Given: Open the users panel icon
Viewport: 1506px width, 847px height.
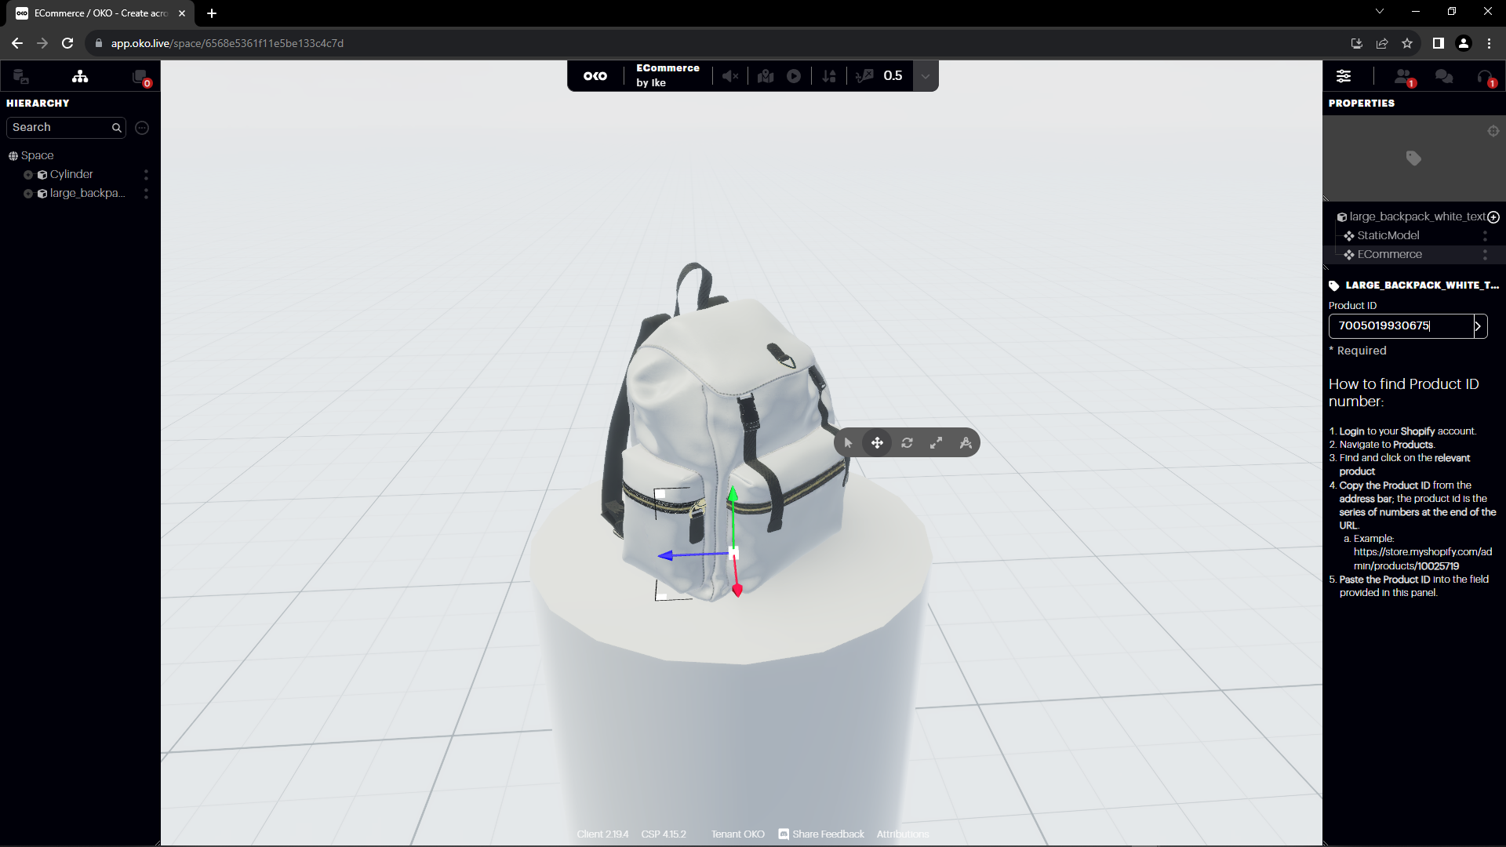Looking at the screenshot, I should [x=1403, y=76].
